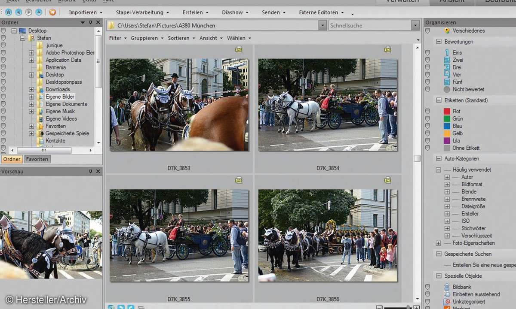The image size is (516, 309).
Task: Click the rating icon for Zwei
Action: [x=447, y=60]
